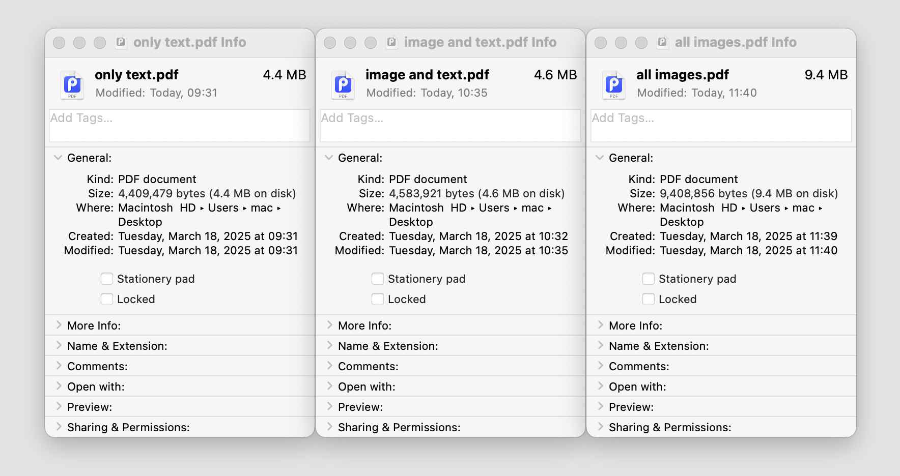Expand More Info section in only text.pdf window
900x476 pixels.
coord(59,325)
